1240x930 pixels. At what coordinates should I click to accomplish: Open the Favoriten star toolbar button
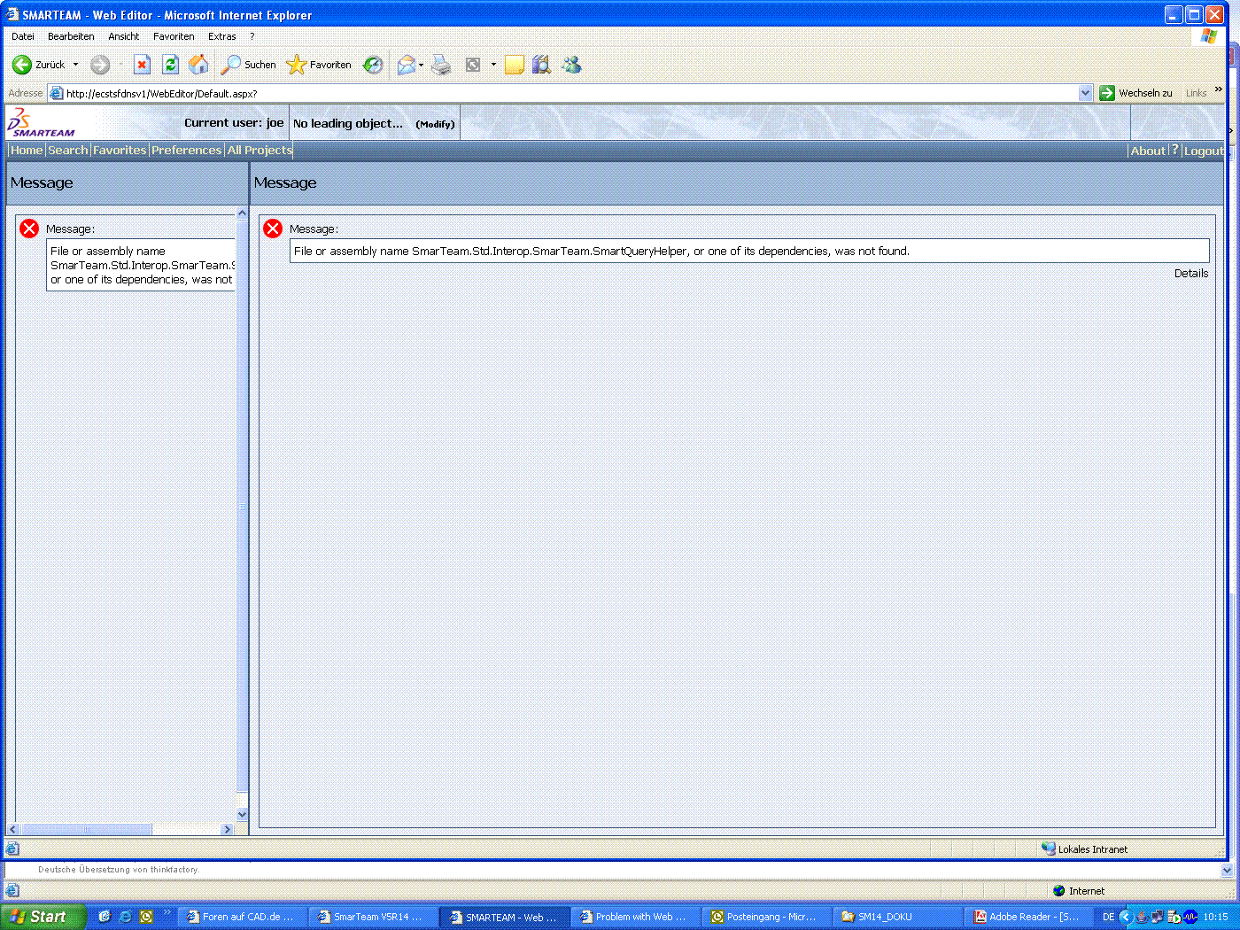[x=319, y=65]
